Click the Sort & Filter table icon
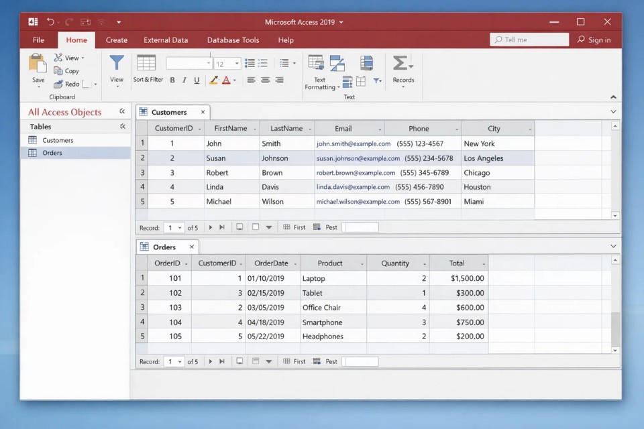The image size is (644, 429). [146, 63]
